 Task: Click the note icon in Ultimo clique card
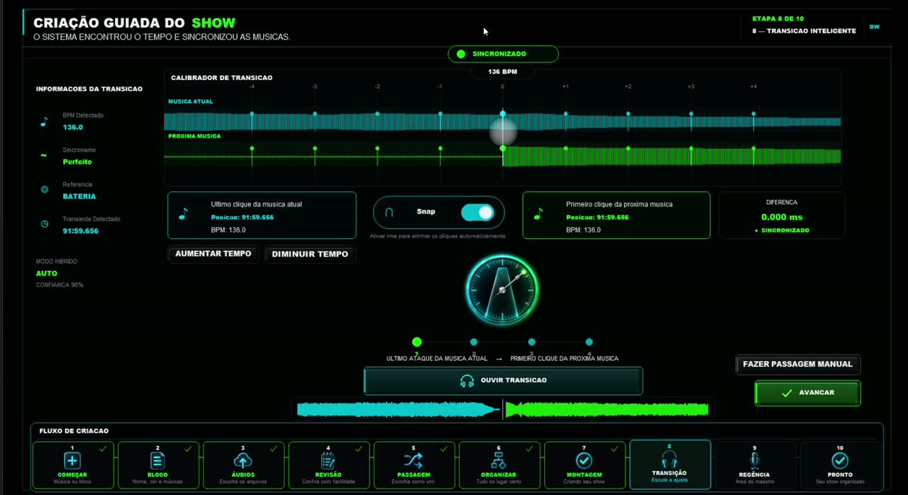pyautogui.click(x=183, y=213)
